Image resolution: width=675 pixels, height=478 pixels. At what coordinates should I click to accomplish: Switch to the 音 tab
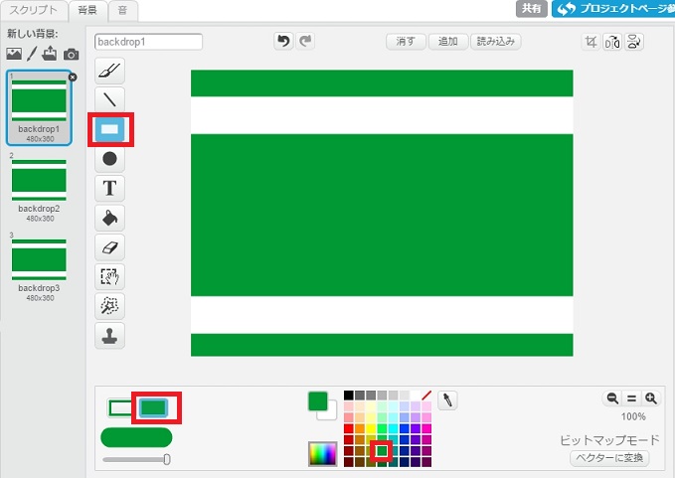122,10
